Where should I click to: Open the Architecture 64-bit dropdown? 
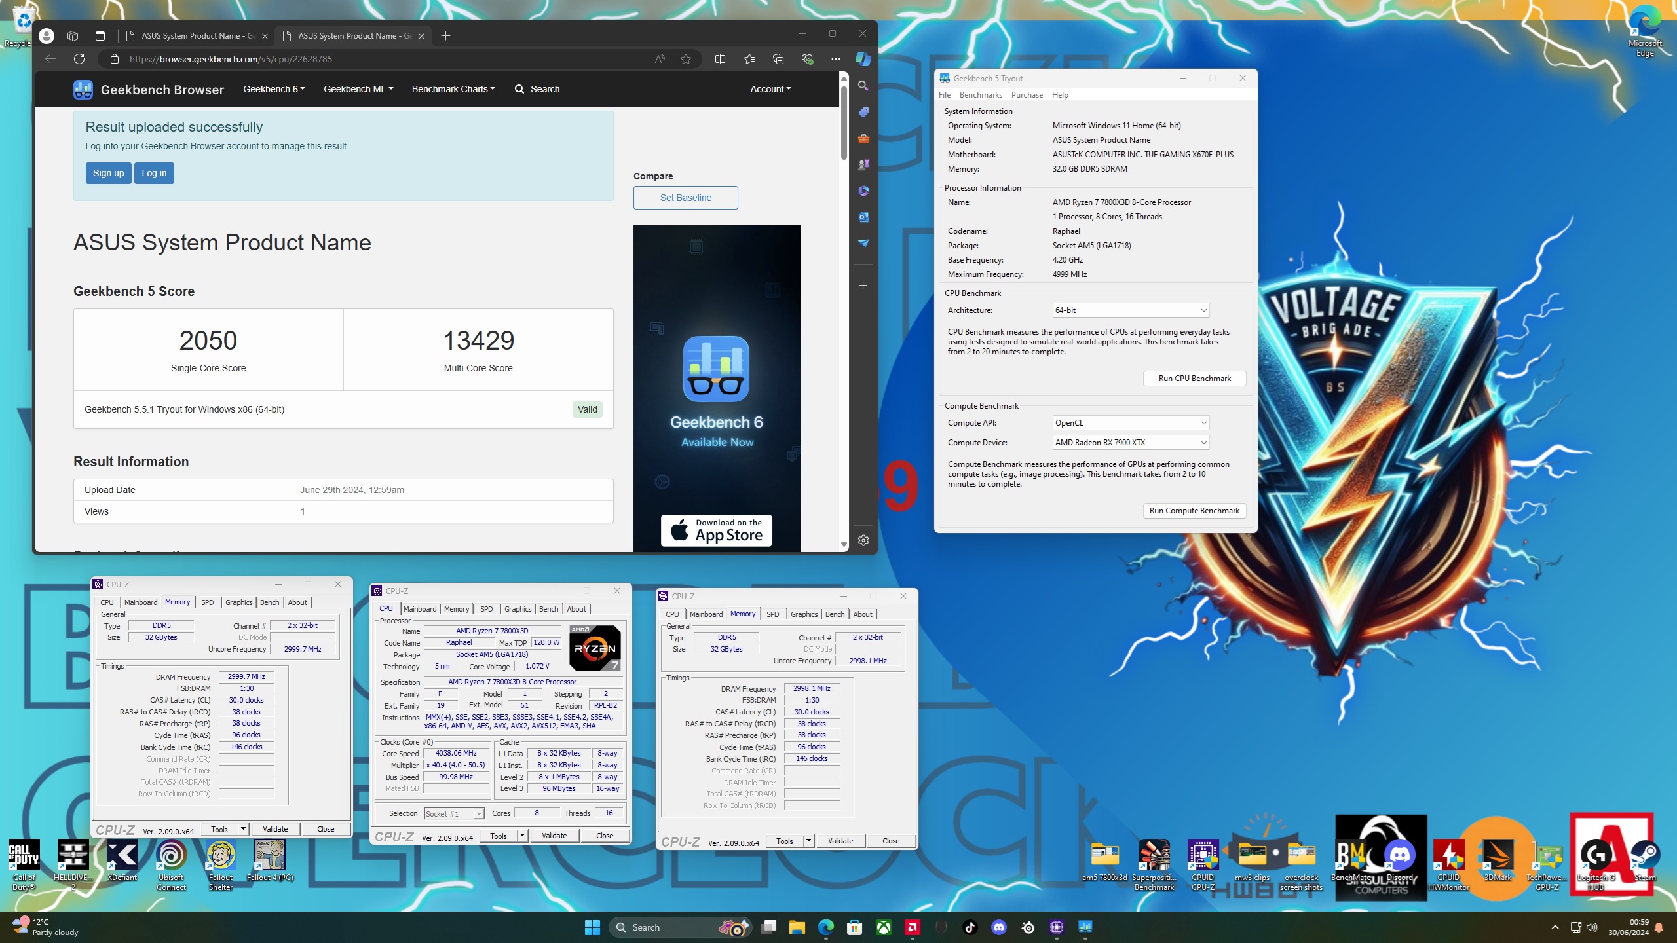[1131, 310]
